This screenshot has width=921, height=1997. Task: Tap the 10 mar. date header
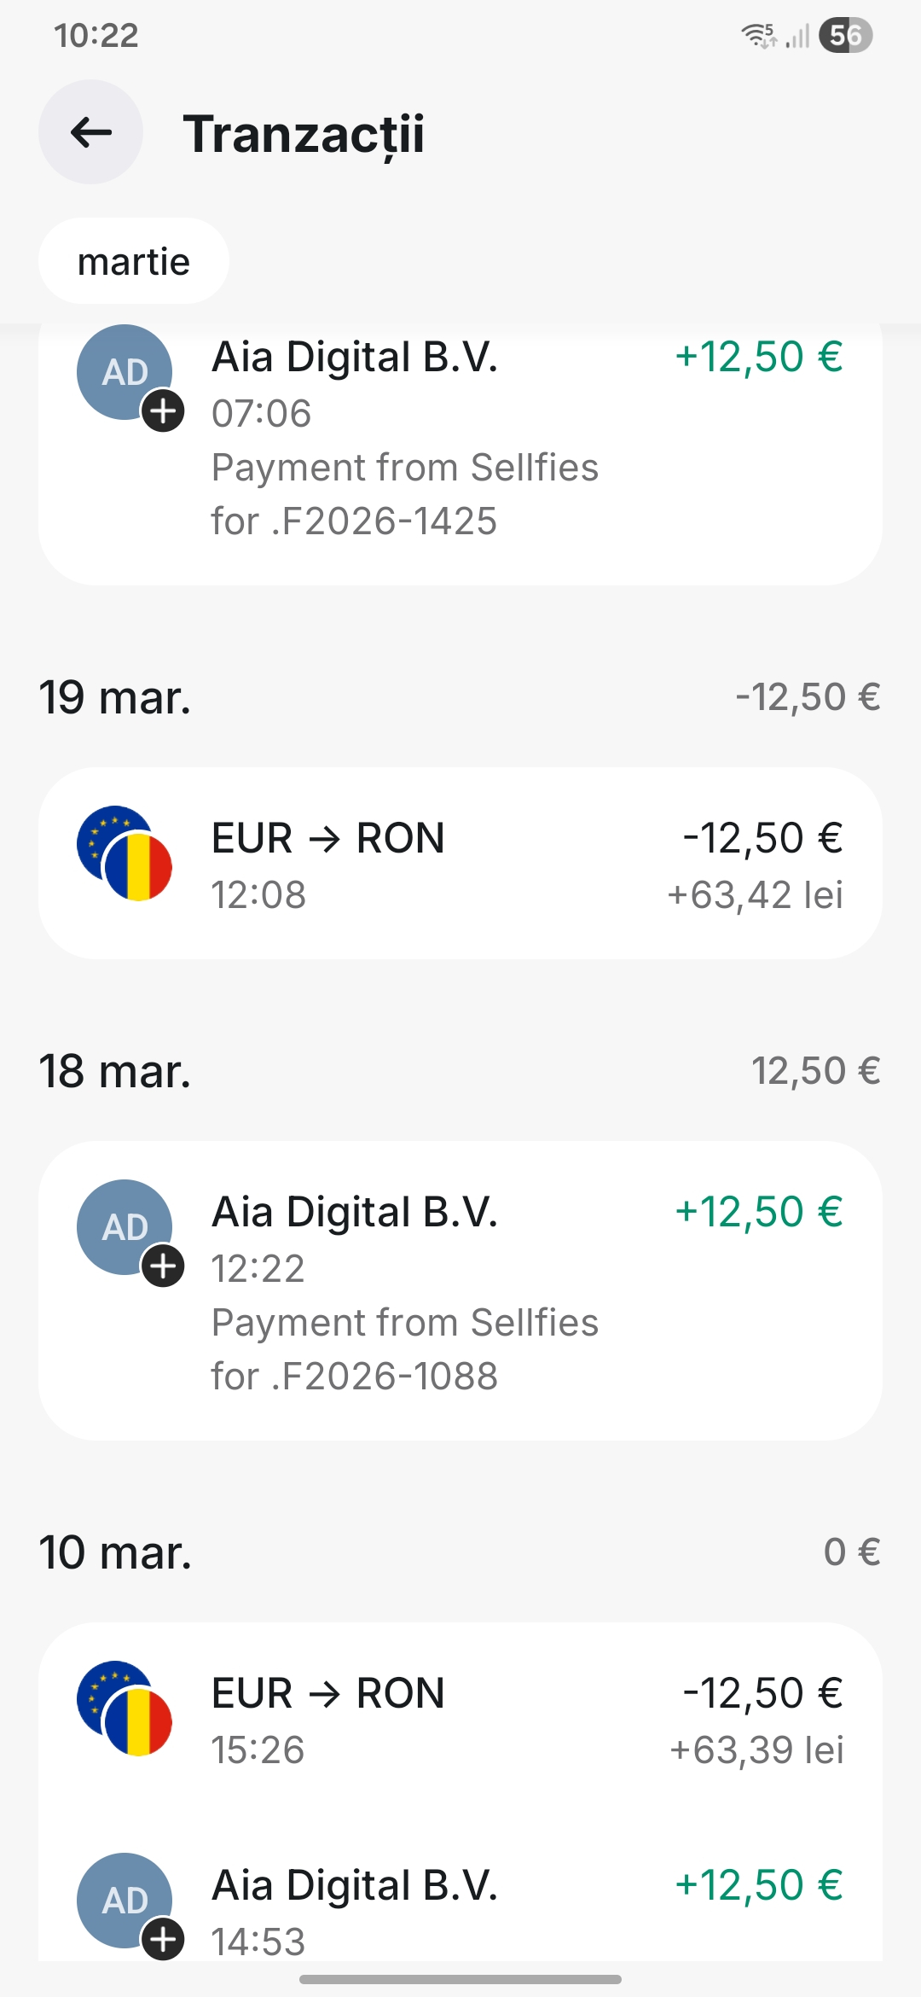(115, 1552)
